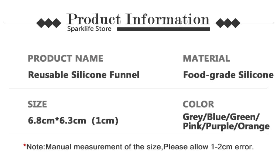Click the right diamond ornament icon
The height and width of the screenshot is (166, 277).
228,23
